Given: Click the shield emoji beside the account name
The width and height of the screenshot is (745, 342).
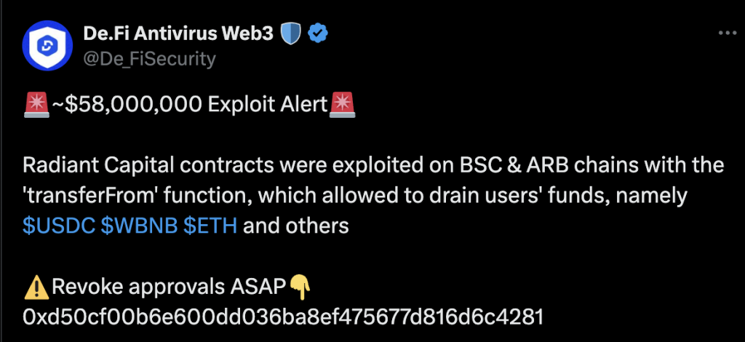Looking at the screenshot, I should point(290,33).
